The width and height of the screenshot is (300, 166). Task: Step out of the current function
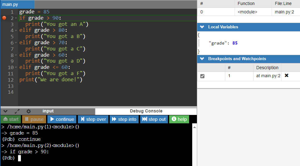[154, 119]
